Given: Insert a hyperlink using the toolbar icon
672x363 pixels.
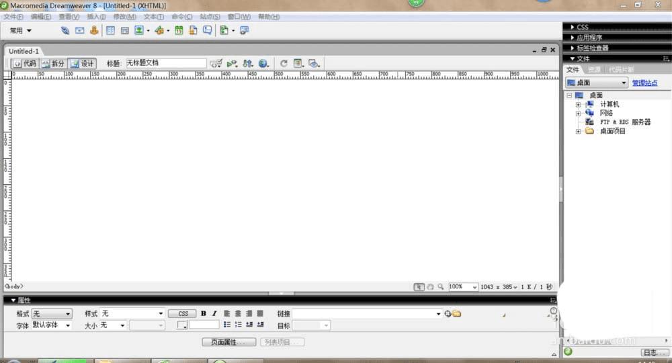Looking at the screenshot, I should pos(65,30).
